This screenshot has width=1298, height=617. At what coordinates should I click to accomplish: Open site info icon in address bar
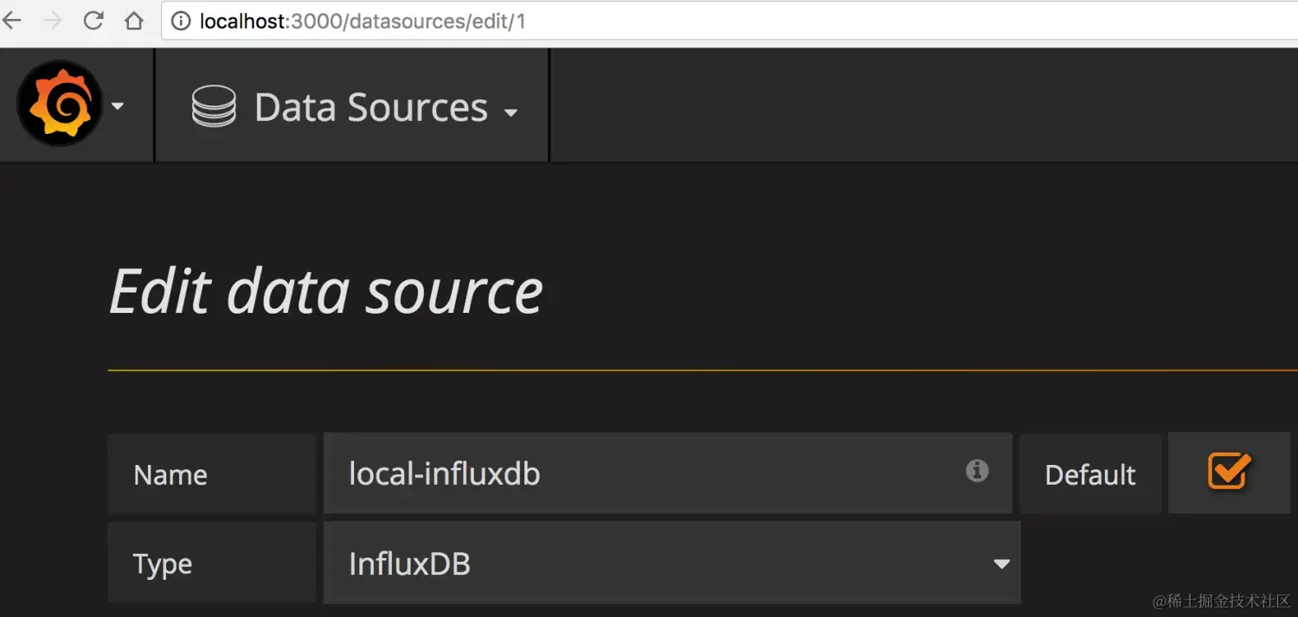[181, 22]
